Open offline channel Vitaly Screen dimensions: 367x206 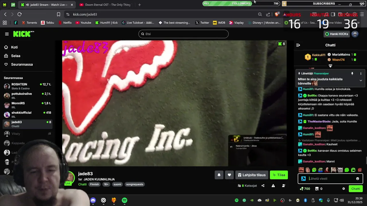28,134
